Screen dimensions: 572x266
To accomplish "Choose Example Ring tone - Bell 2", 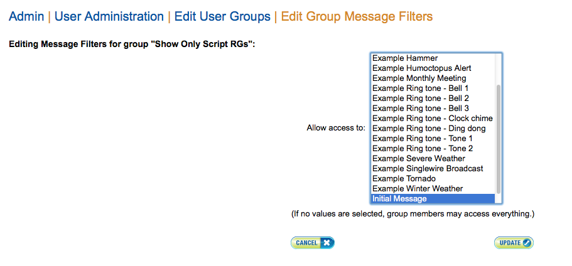I will click(433, 98).
